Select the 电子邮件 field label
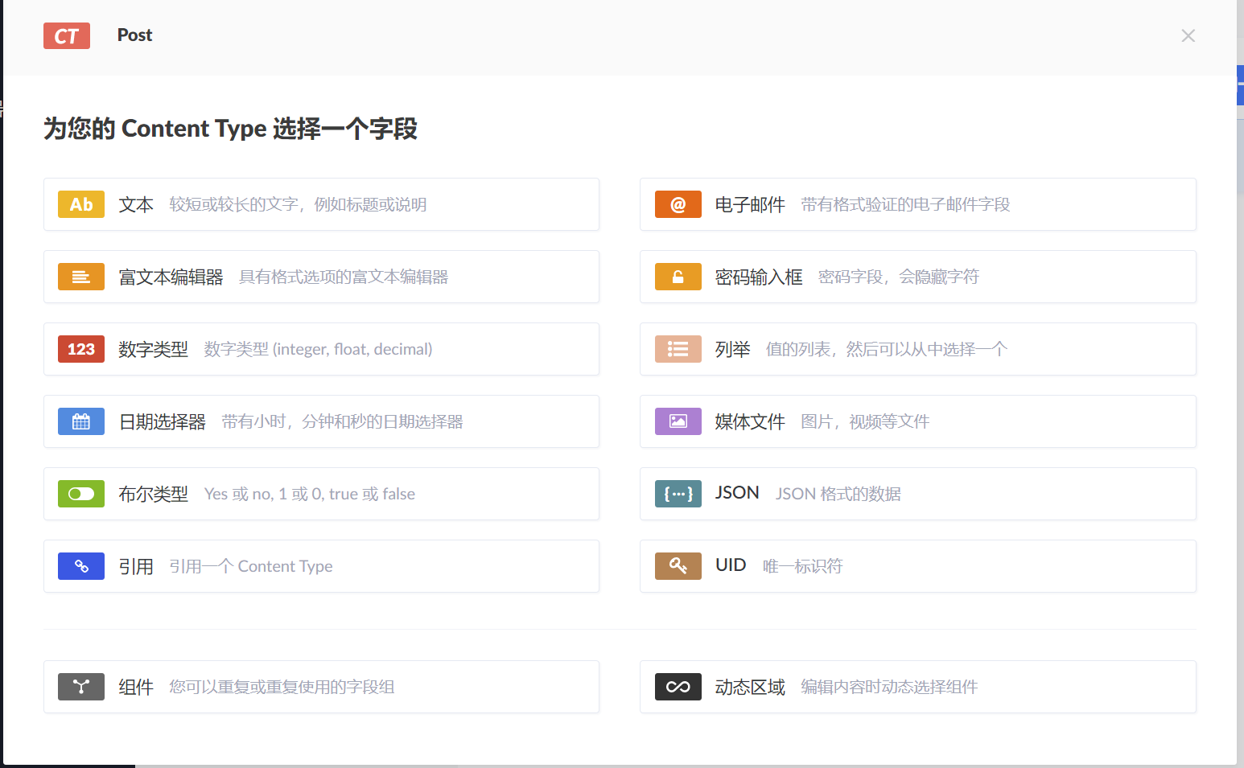The image size is (1244, 768). click(750, 204)
